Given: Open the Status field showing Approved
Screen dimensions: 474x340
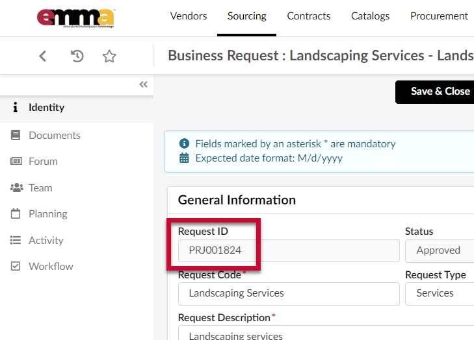Looking at the screenshot, I should coord(440,250).
